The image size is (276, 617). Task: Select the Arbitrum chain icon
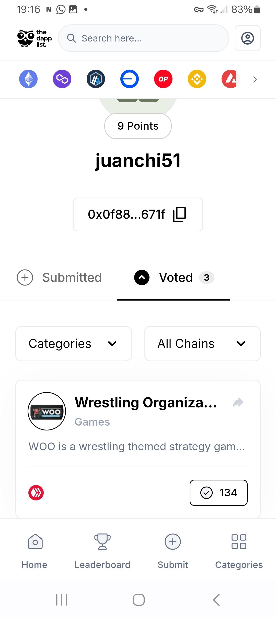pyautogui.click(x=96, y=79)
